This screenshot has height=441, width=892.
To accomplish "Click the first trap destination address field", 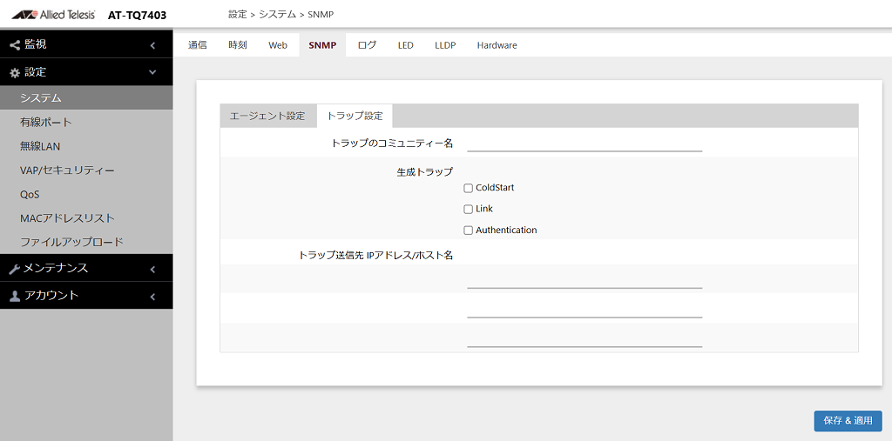I will click(x=585, y=280).
